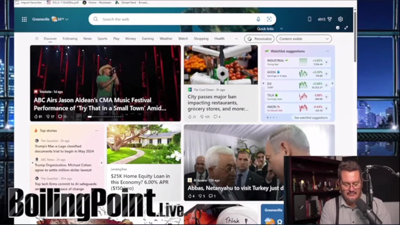Open the Gaming section
The height and width of the screenshot is (225, 400).
pyautogui.click(x=147, y=39)
